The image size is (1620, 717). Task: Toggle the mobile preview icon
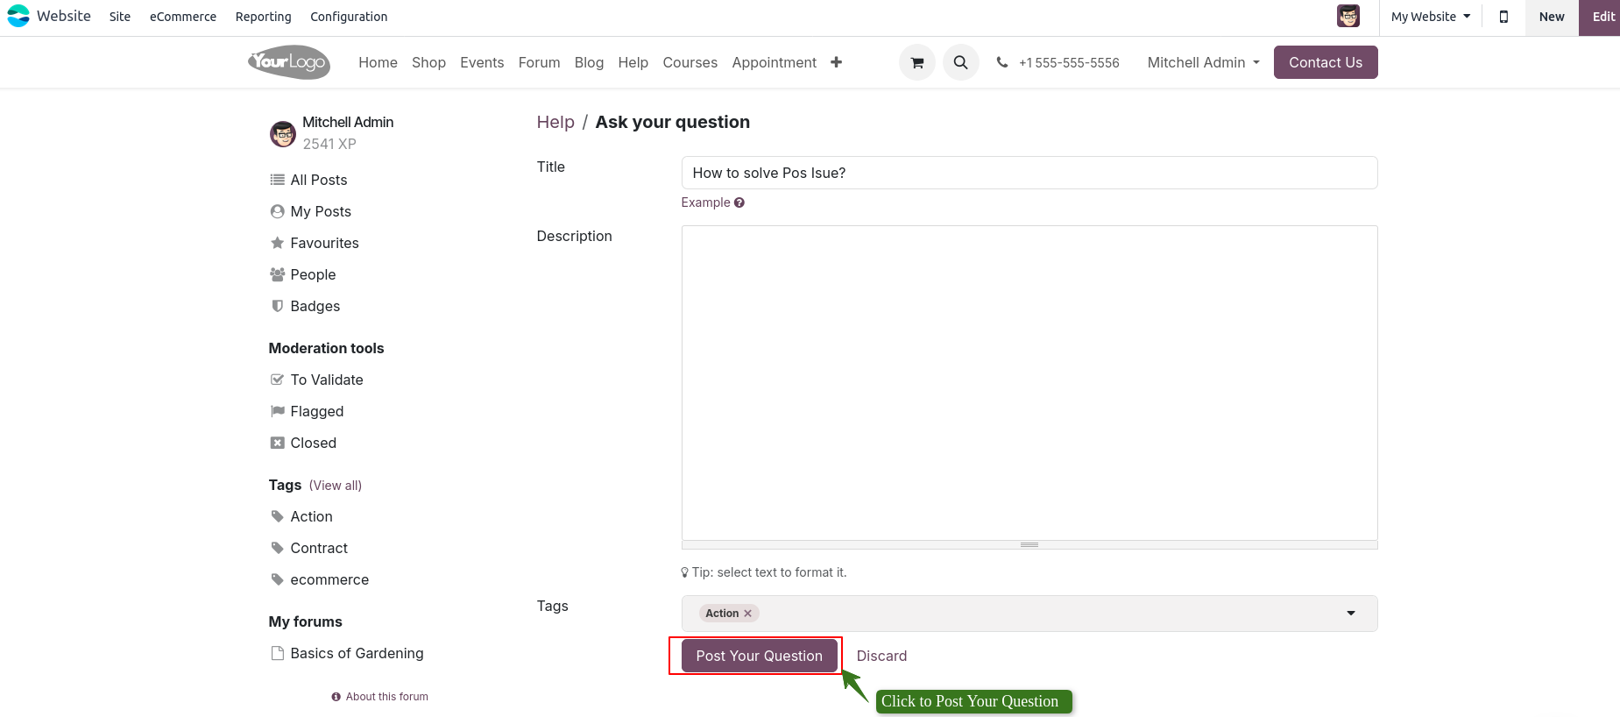pos(1503,17)
